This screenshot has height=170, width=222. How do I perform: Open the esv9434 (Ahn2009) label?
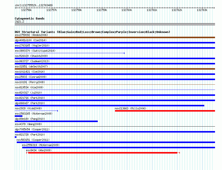point(39,150)
